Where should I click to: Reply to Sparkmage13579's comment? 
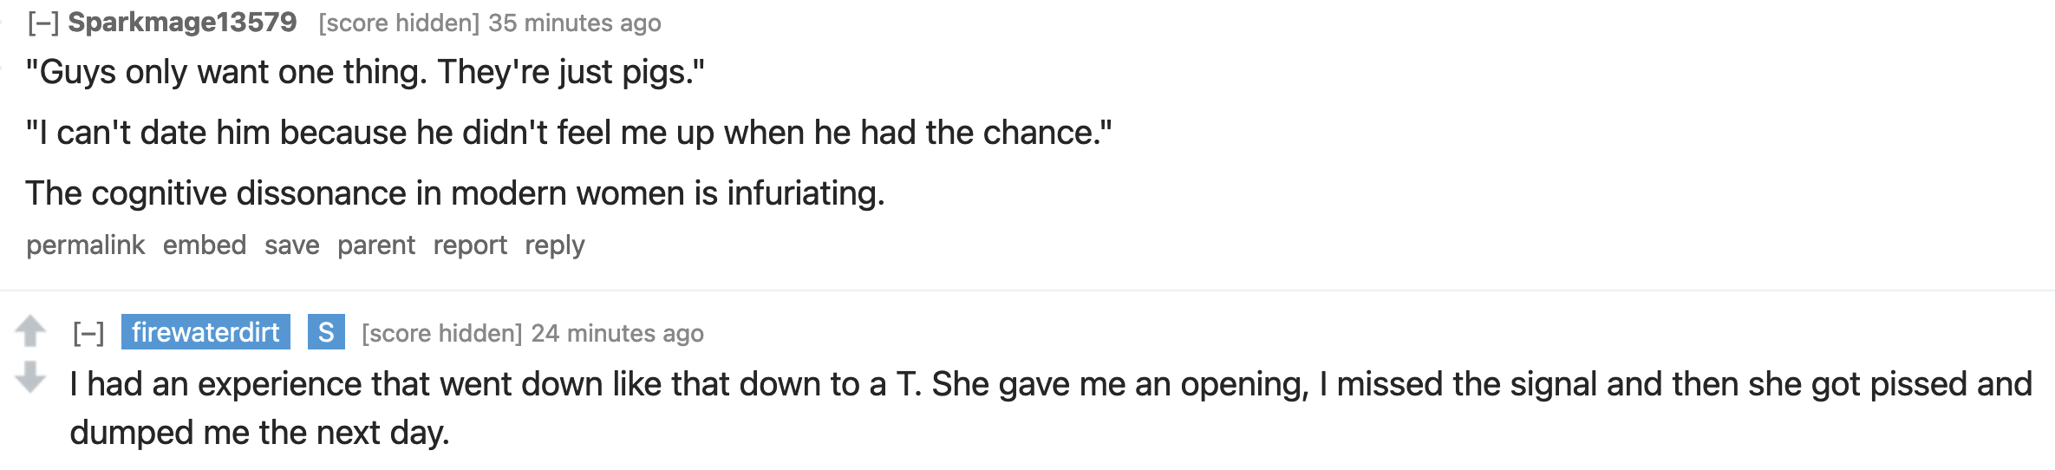(555, 245)
